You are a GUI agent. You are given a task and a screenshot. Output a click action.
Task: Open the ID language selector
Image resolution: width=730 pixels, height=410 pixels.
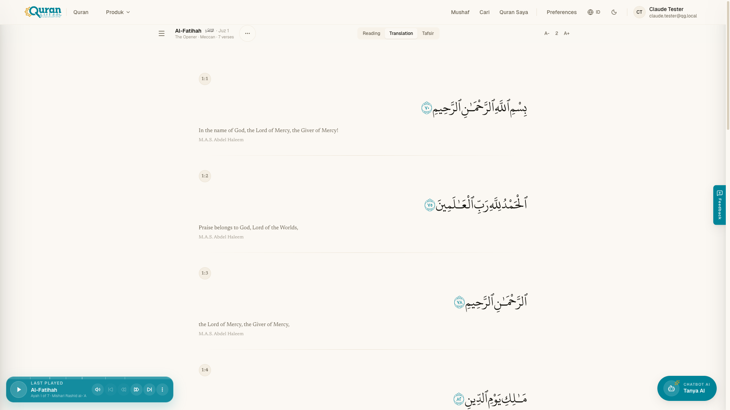(x=594, y=12)
